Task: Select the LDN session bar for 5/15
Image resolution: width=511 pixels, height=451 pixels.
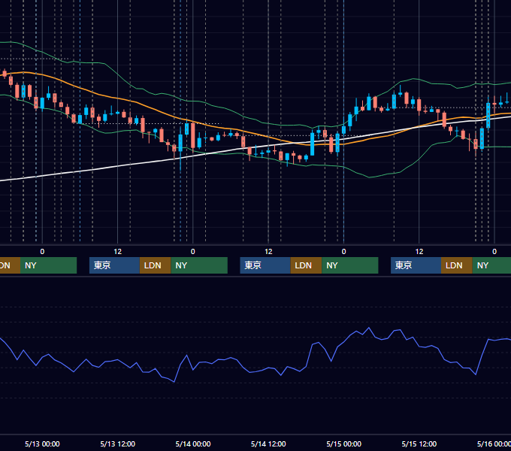Action: tap(457, 265)
